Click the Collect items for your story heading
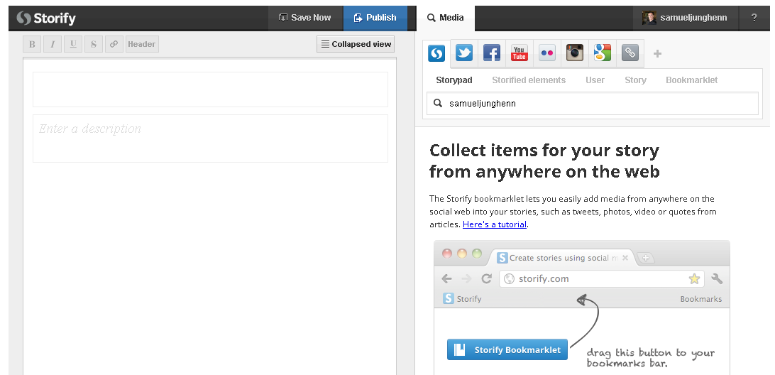Image resolution: width=775 pixels, height=375 pixels. tap(544, 161)
